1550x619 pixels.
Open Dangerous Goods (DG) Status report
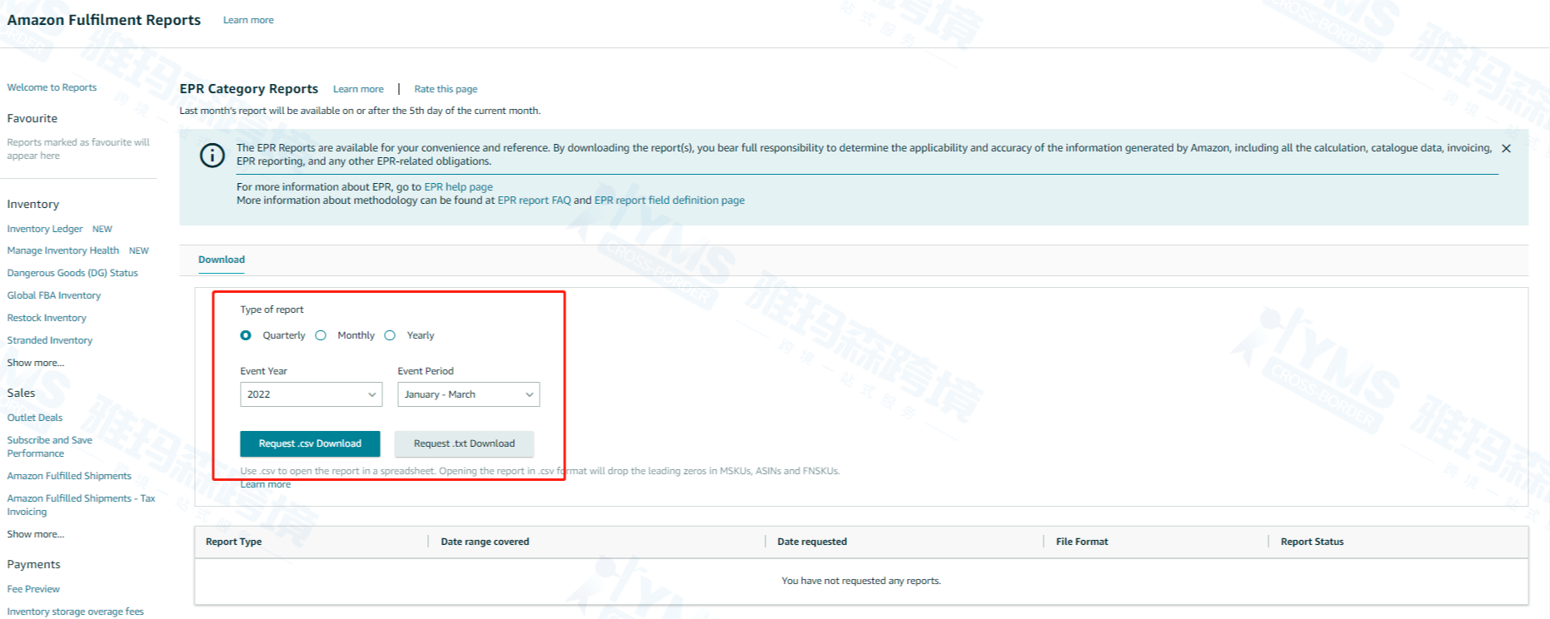[x=72, y=273]
